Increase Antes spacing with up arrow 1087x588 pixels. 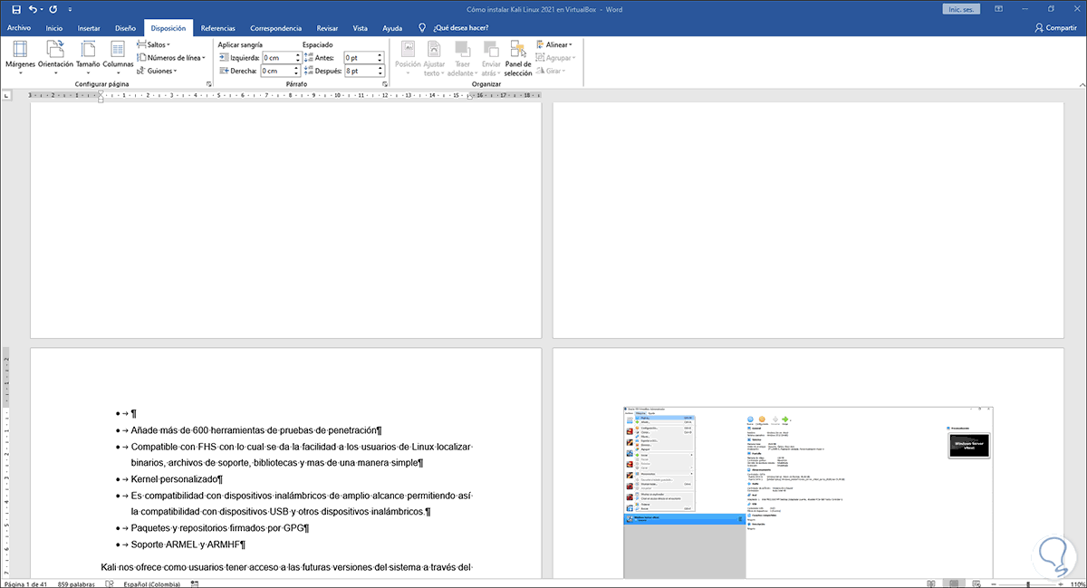click(380, 55)
